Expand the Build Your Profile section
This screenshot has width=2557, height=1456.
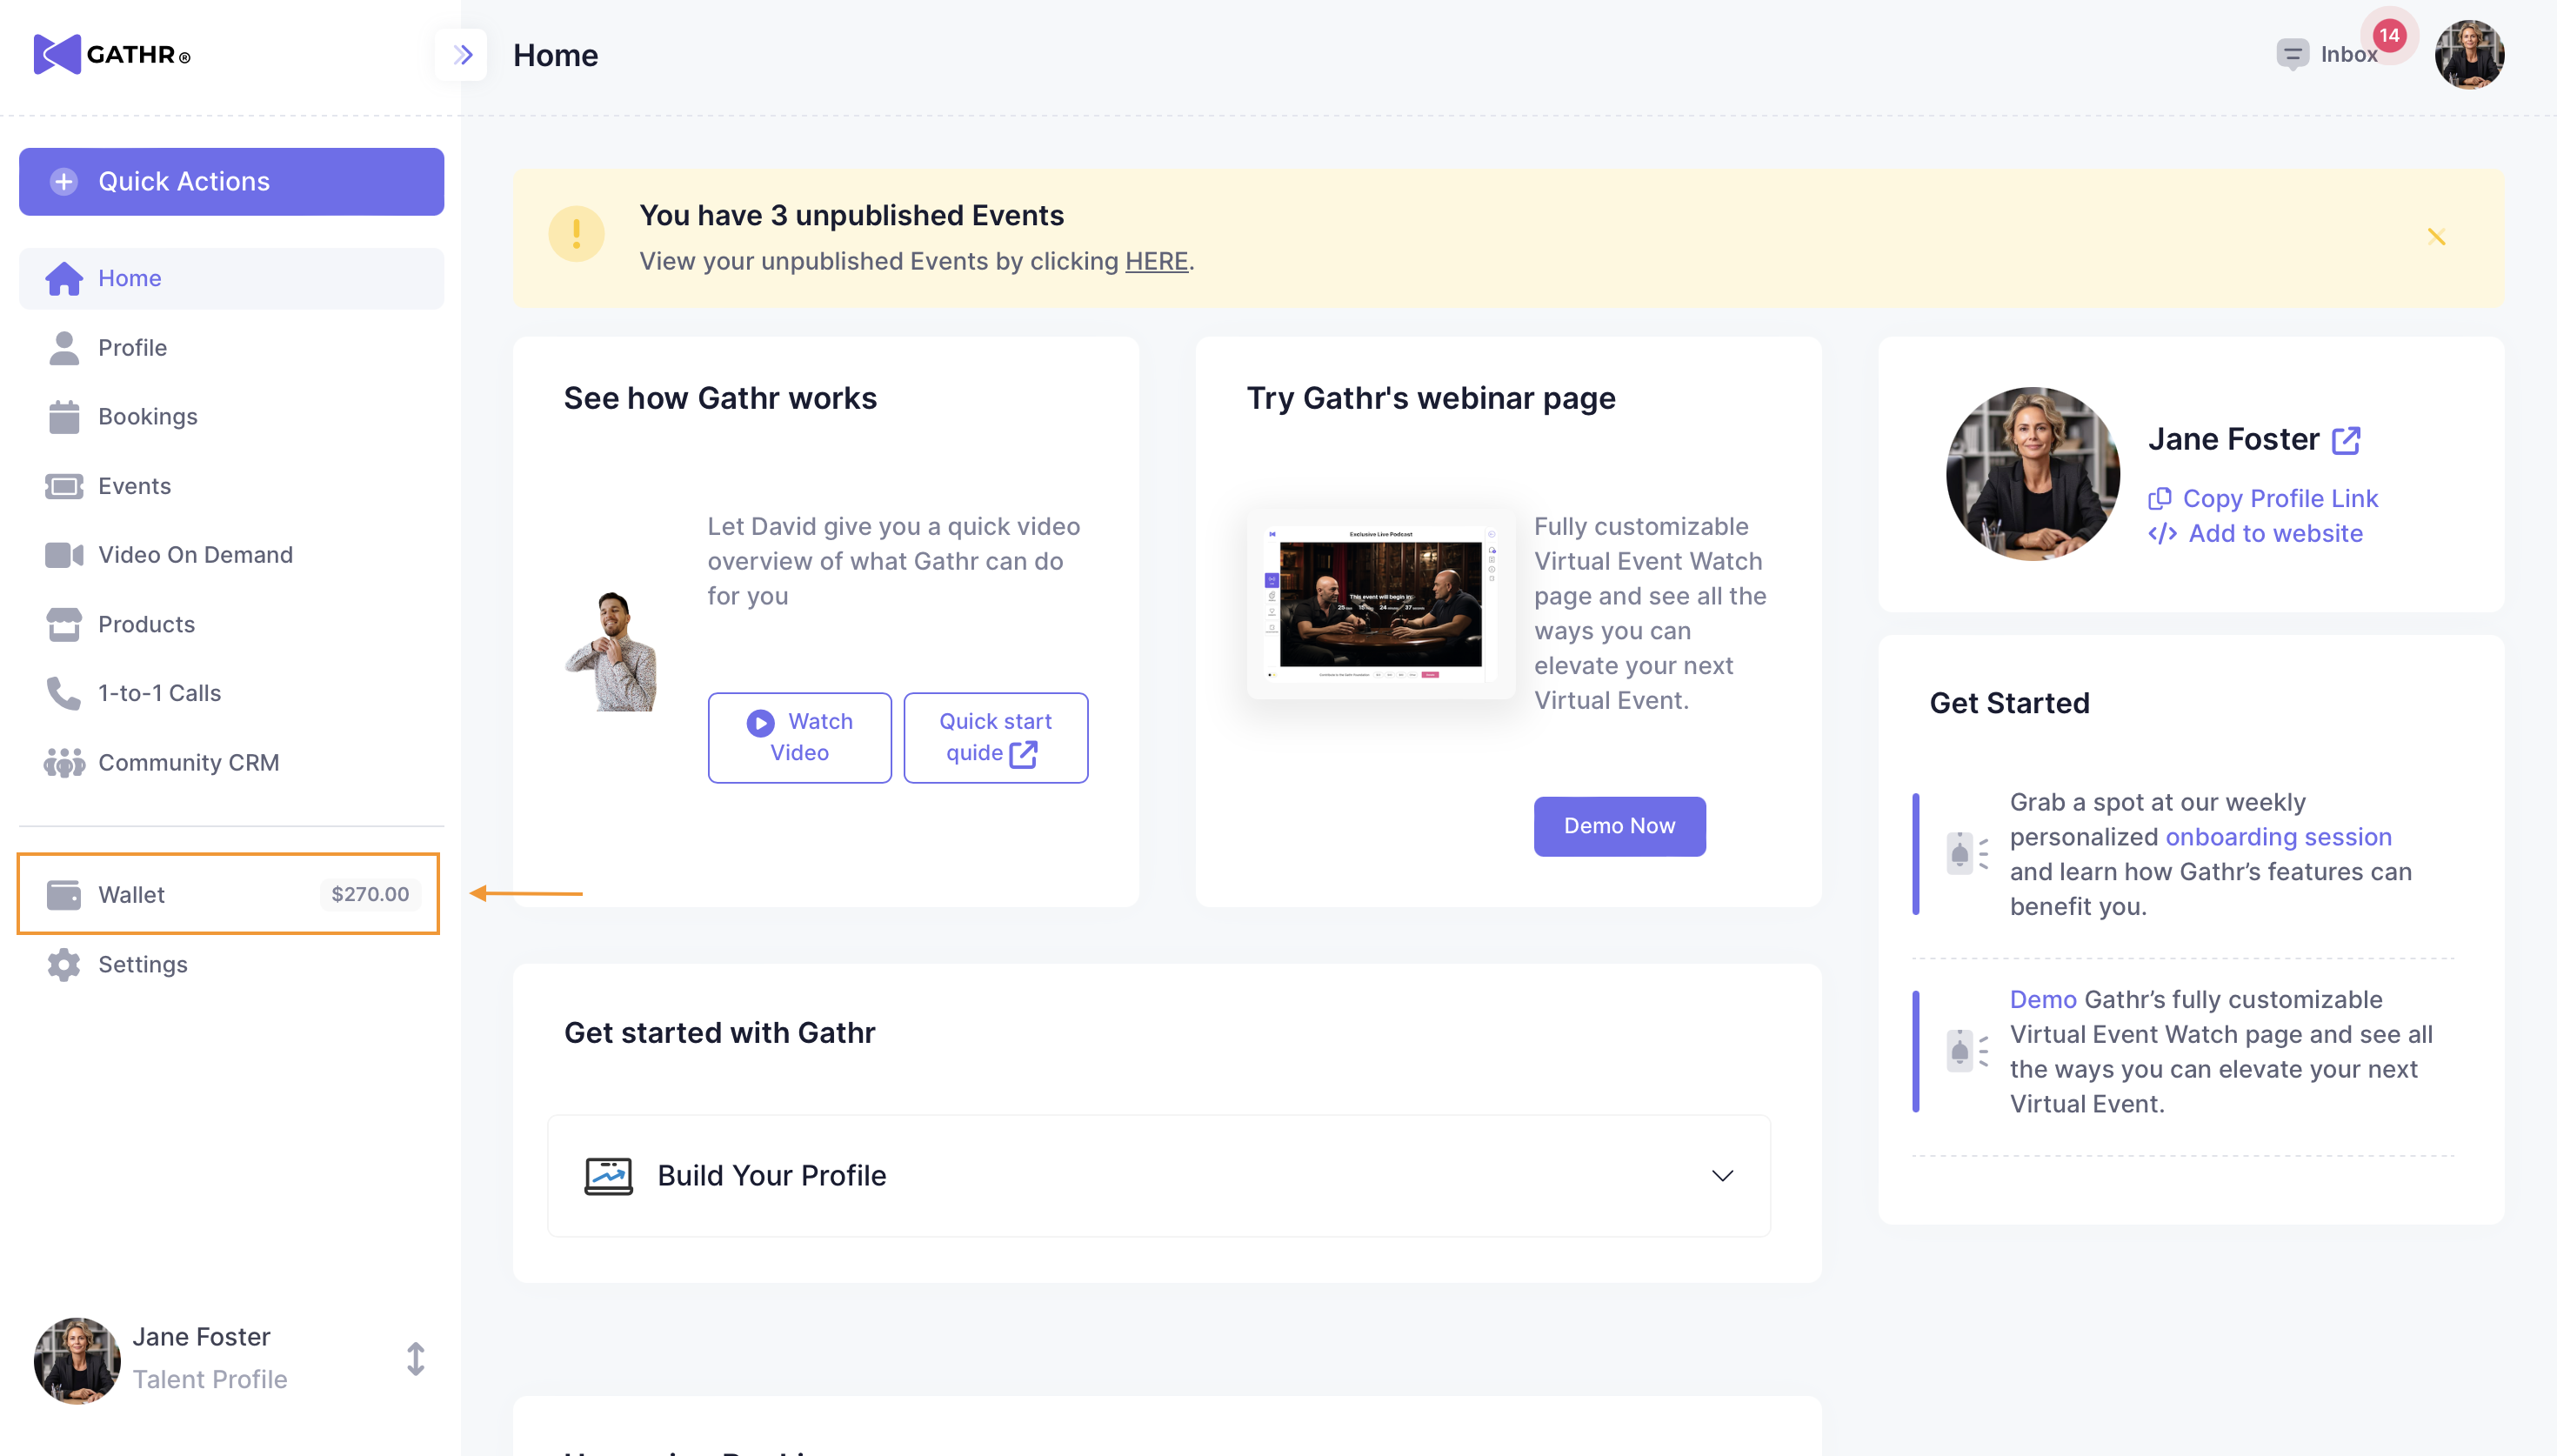click(1721, 1175)
